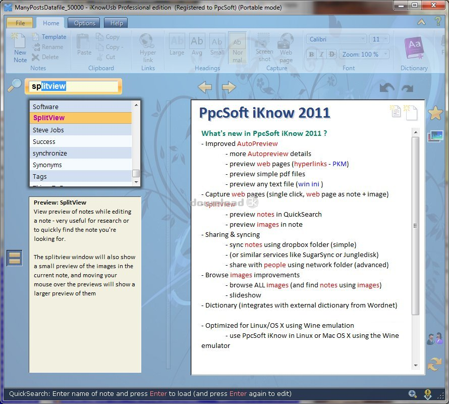Click the status bar zoom magnifier icon
The image size is (449, 404).
point(412,394)
